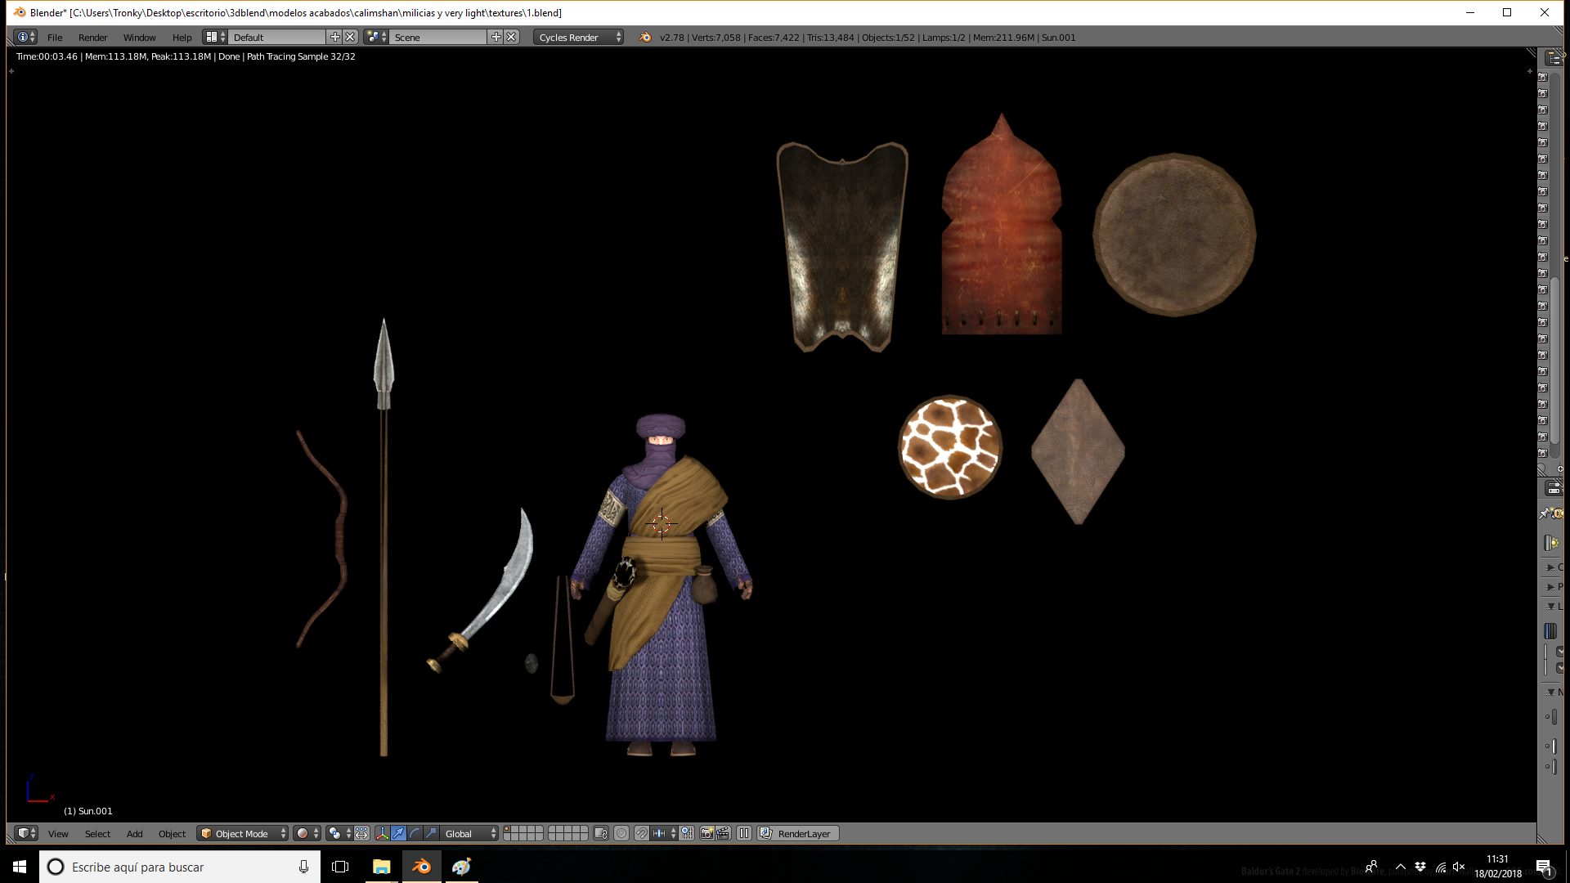This screenshot has width=1570, height=883.
Task: Click the render OpenGL image camera icon
Action: pyautogui.click(x=707, y=833)
